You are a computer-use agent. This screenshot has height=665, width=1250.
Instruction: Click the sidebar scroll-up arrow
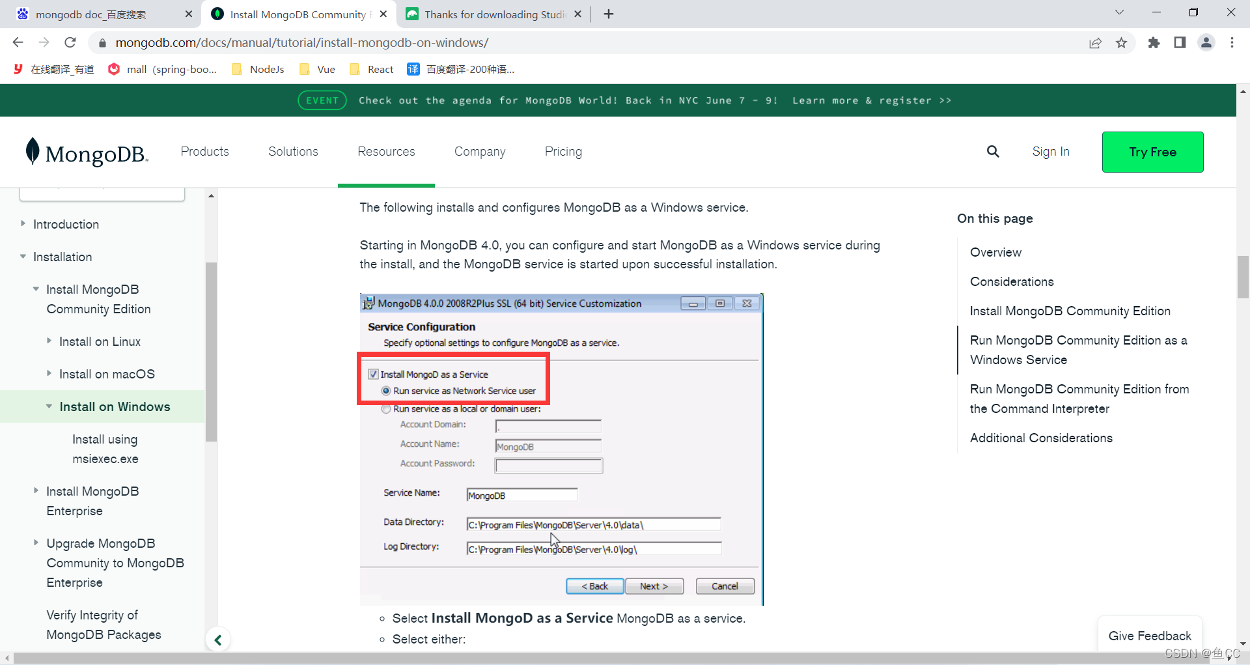pos(211,195)
